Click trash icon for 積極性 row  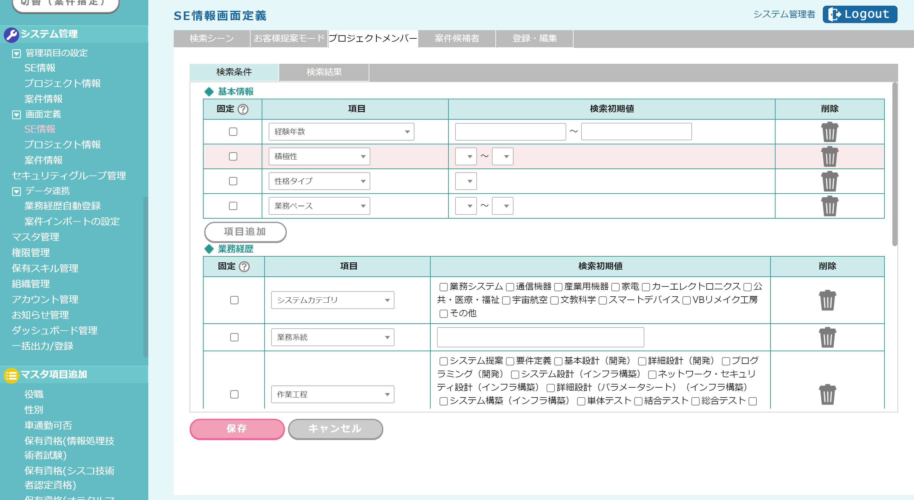tap(829, 157)
